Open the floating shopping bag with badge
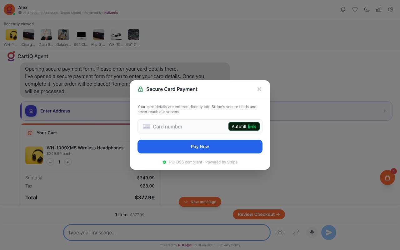This screenshot has width=400, height=250. 387,177
